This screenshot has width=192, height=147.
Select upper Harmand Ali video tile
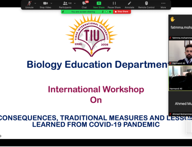tap(180, 53)
